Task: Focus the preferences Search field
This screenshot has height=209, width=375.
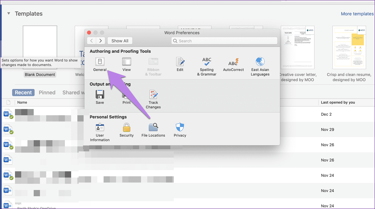Action: pyautogui.click(x=224, y=41)
